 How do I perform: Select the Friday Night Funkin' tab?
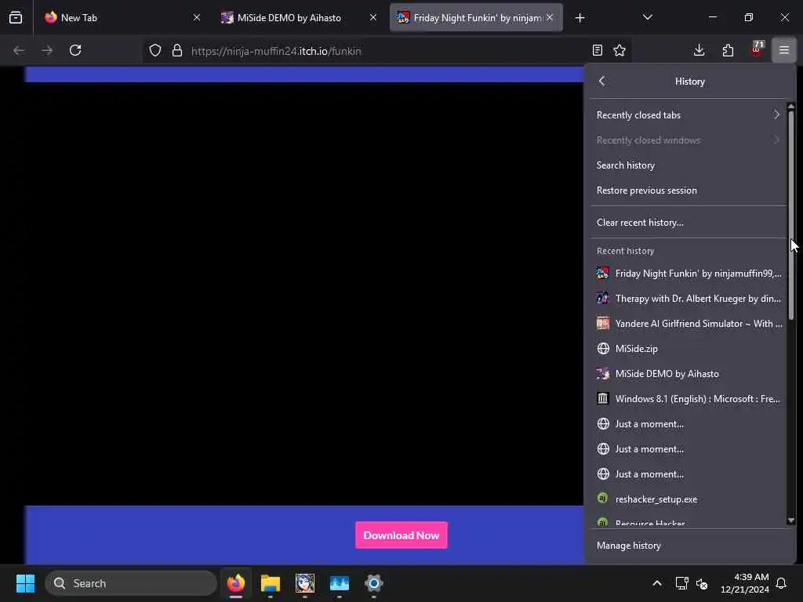[x=476, y=17]
